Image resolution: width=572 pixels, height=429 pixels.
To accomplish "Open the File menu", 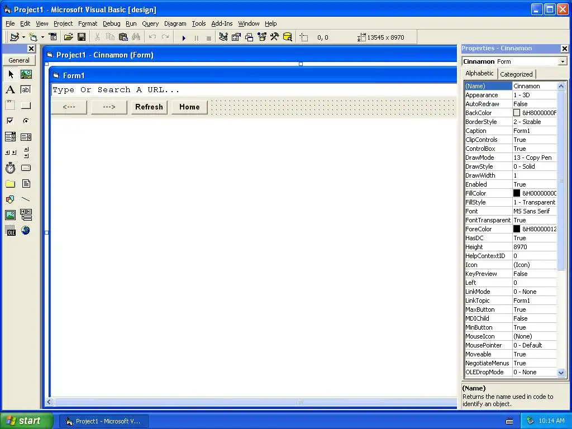I will click(10, 23).
